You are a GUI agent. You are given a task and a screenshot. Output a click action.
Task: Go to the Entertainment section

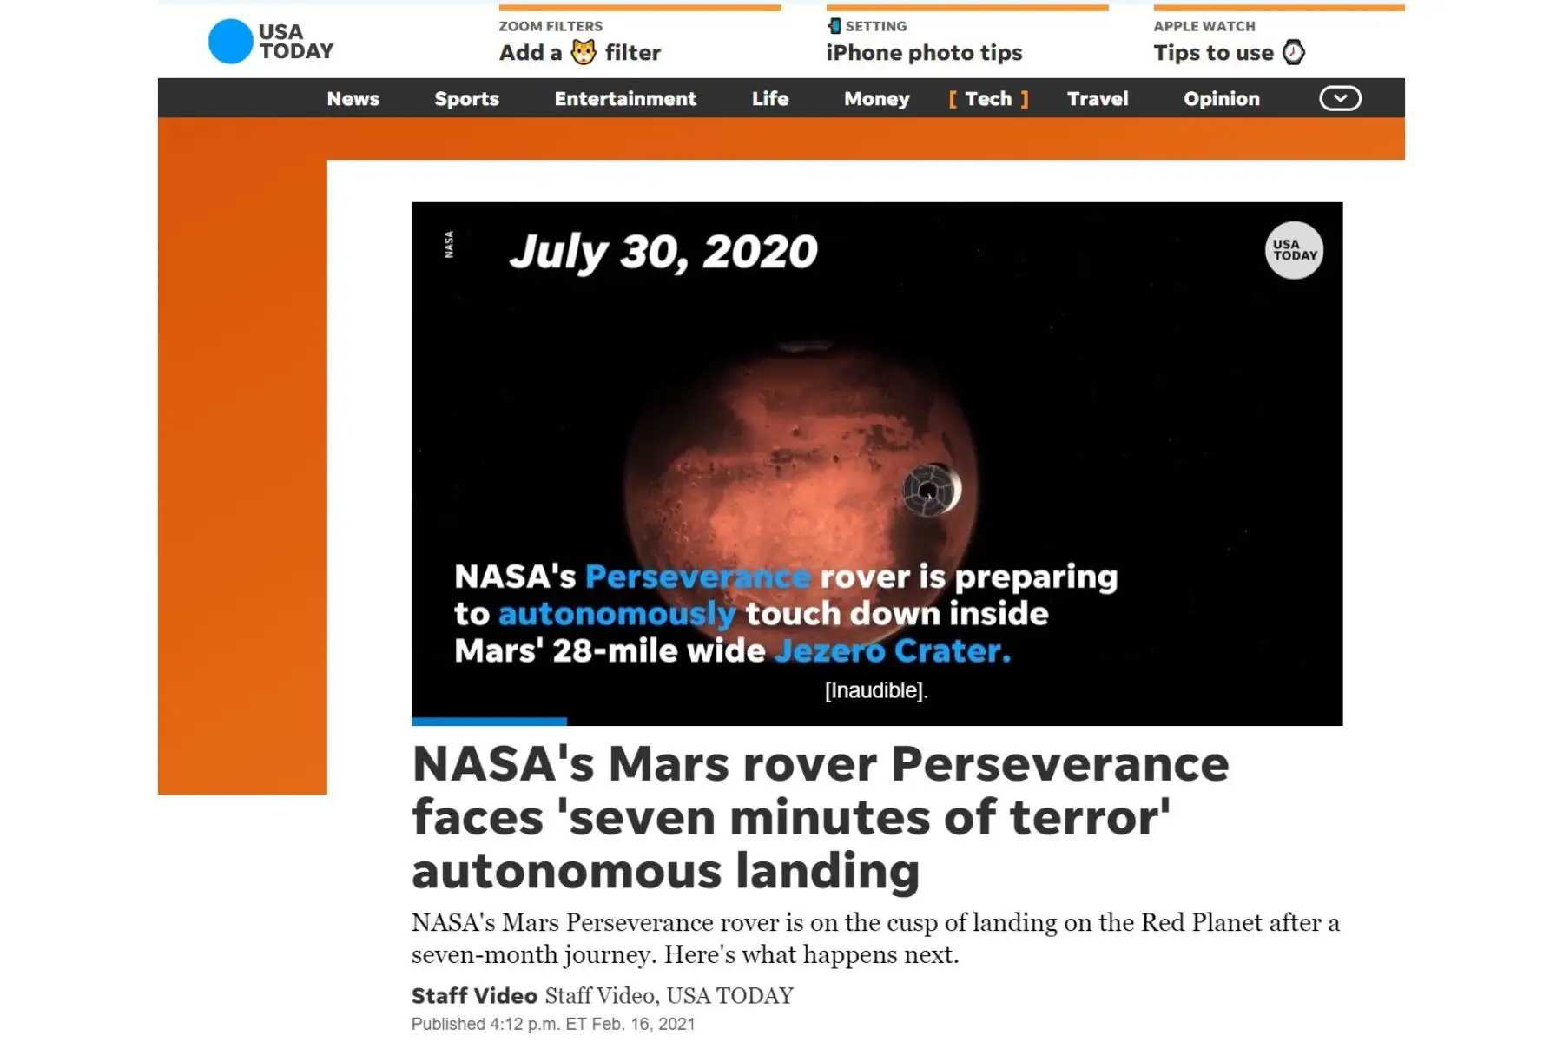point(625,98)
